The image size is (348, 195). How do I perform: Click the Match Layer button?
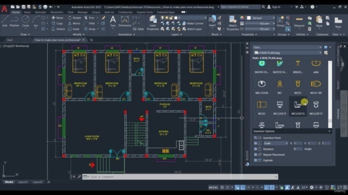coord(192,29)
